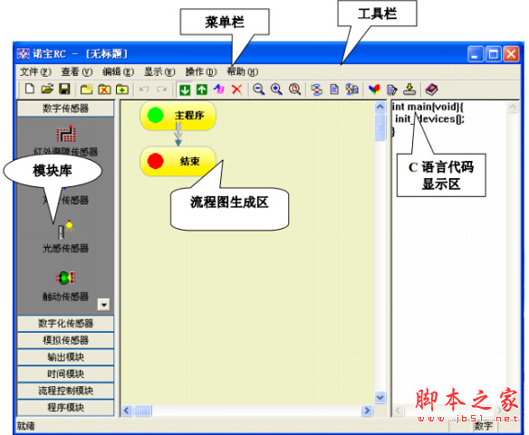
Task: Click the document with pencil compile icon
Action: [x=391, y=90]
